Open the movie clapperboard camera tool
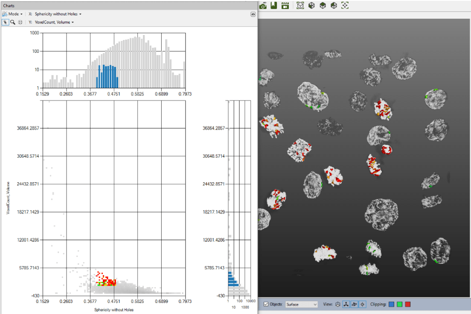The height and width of the screenshot is (314, 471). [285, 6]
